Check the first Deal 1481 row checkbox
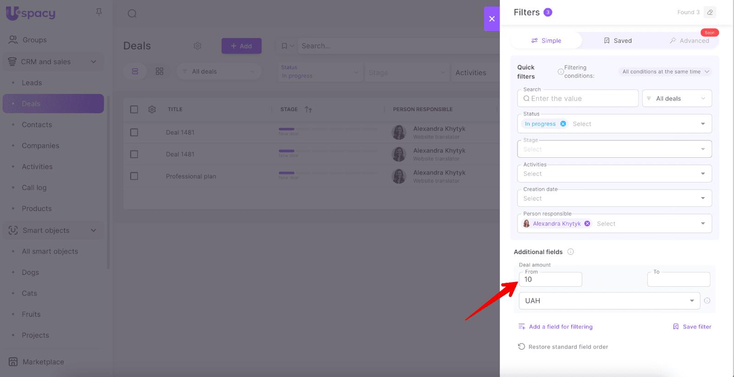The image size is (734, 377). (134, 133)
